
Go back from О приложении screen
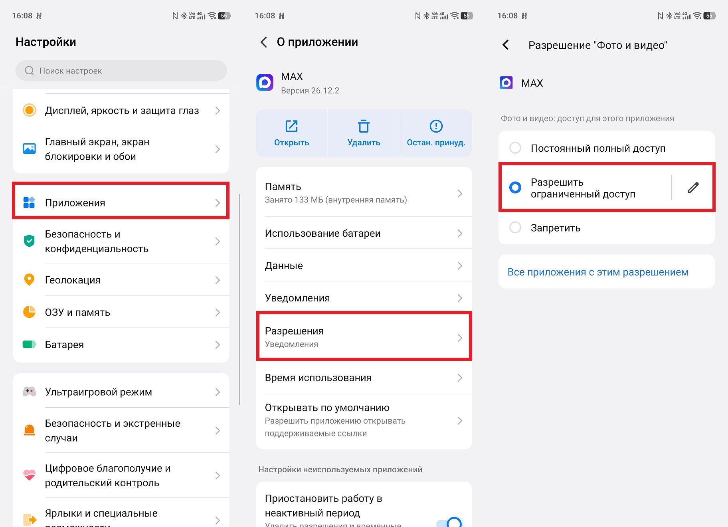pyautogui.click(x=264, y=42)
